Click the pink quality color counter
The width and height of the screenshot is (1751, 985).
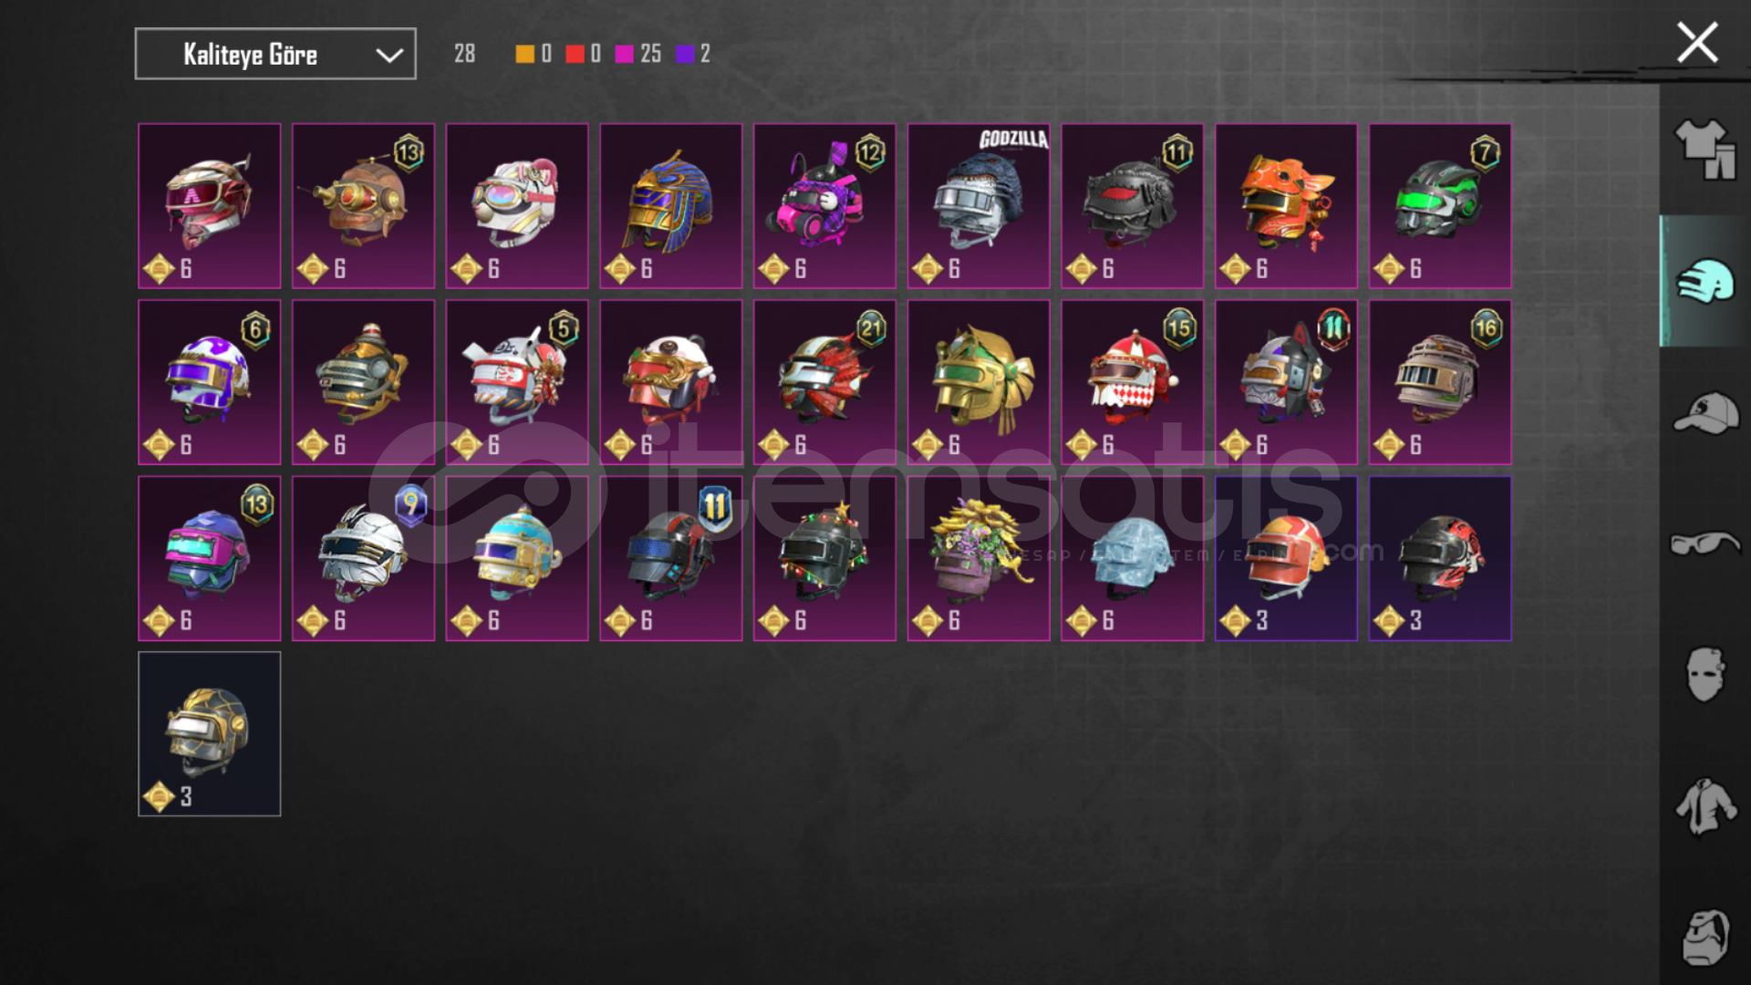point(638,54)
